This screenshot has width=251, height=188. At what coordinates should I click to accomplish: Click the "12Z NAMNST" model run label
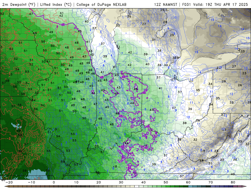pyautogui.click(x=166, y=4)
